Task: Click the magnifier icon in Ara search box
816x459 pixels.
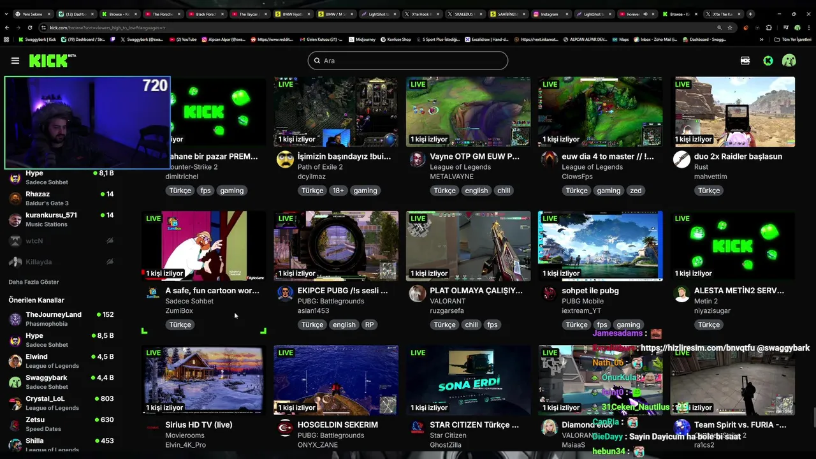Action: click(317, 61)
